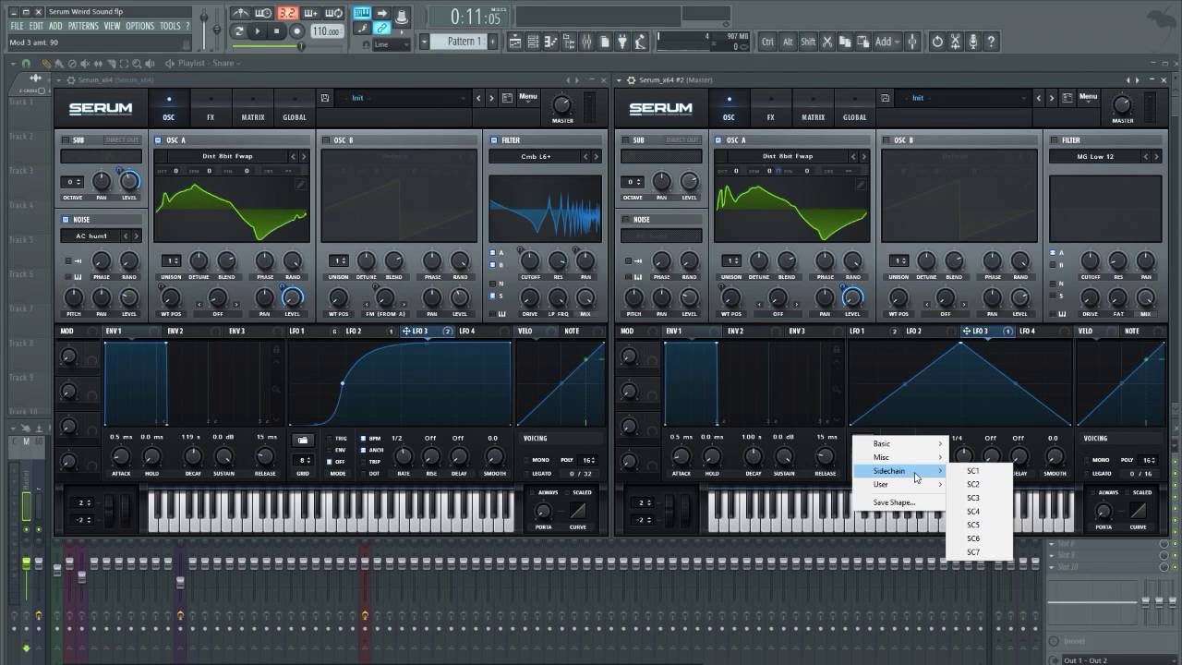Click the help question mark icon
The image size is (1182, 665).
[x=991, y=42]
